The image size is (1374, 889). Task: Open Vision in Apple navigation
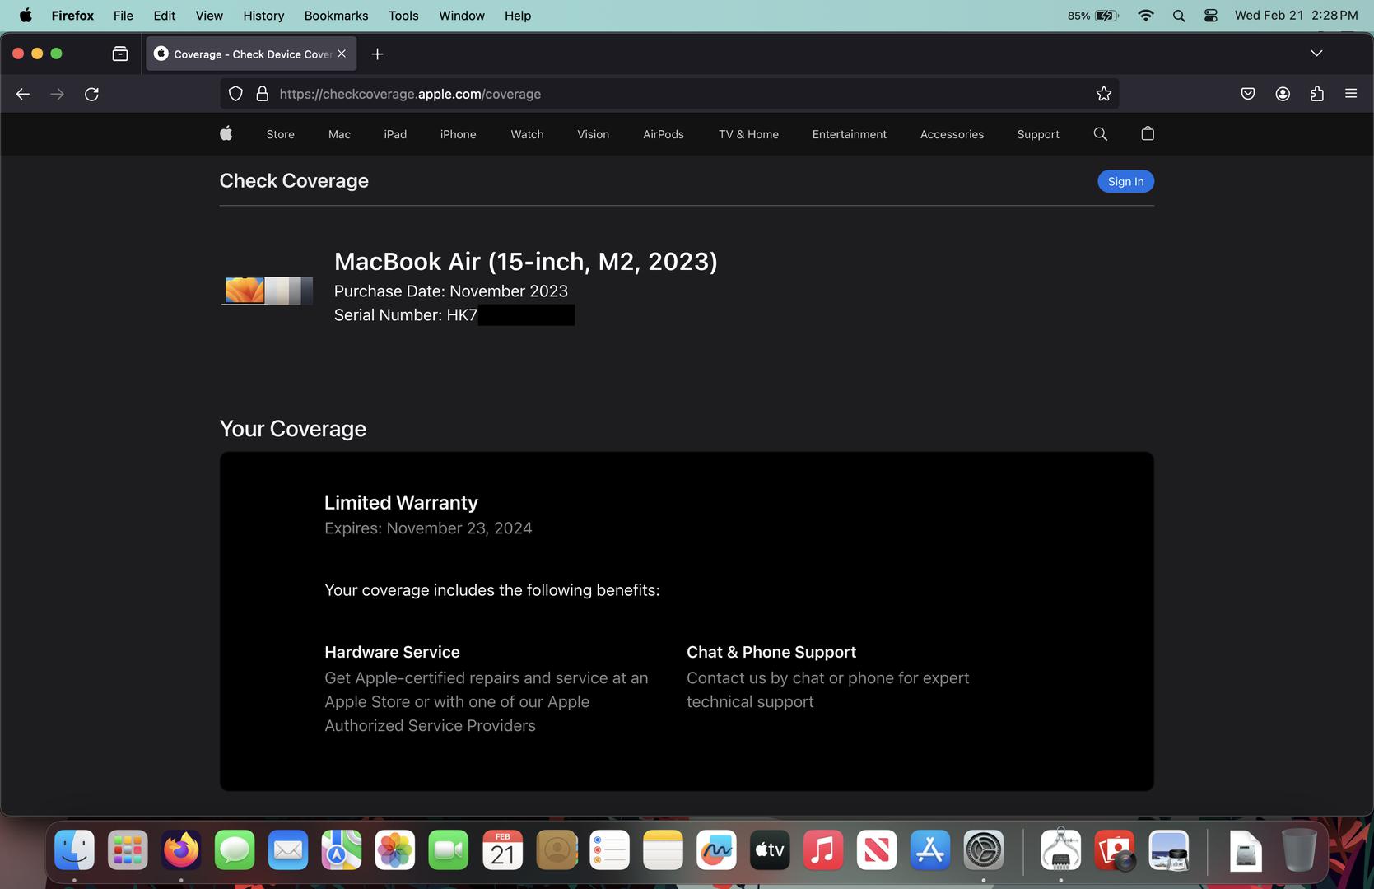coord(593,134)
